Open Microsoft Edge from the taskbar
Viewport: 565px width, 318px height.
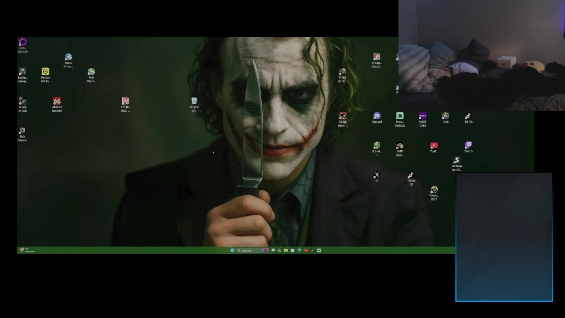(x=299, y=250)
